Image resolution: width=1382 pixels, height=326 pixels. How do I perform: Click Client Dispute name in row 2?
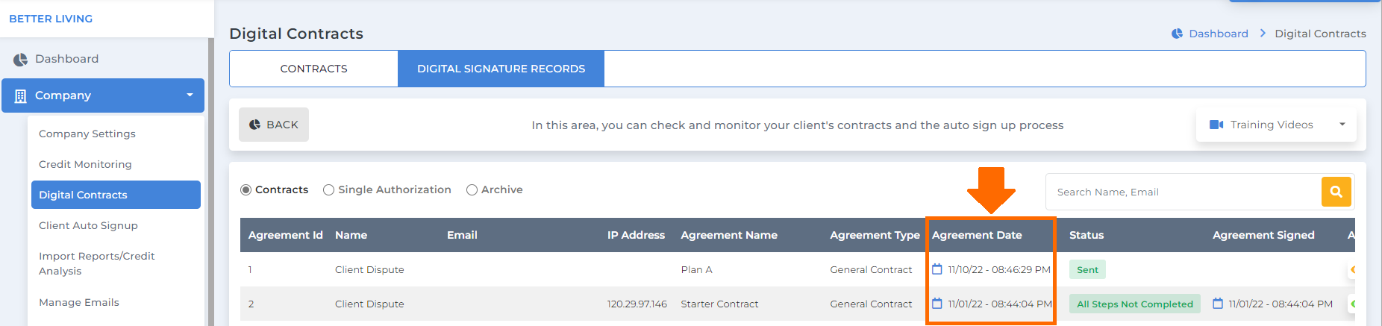click(x=369, y=304)
